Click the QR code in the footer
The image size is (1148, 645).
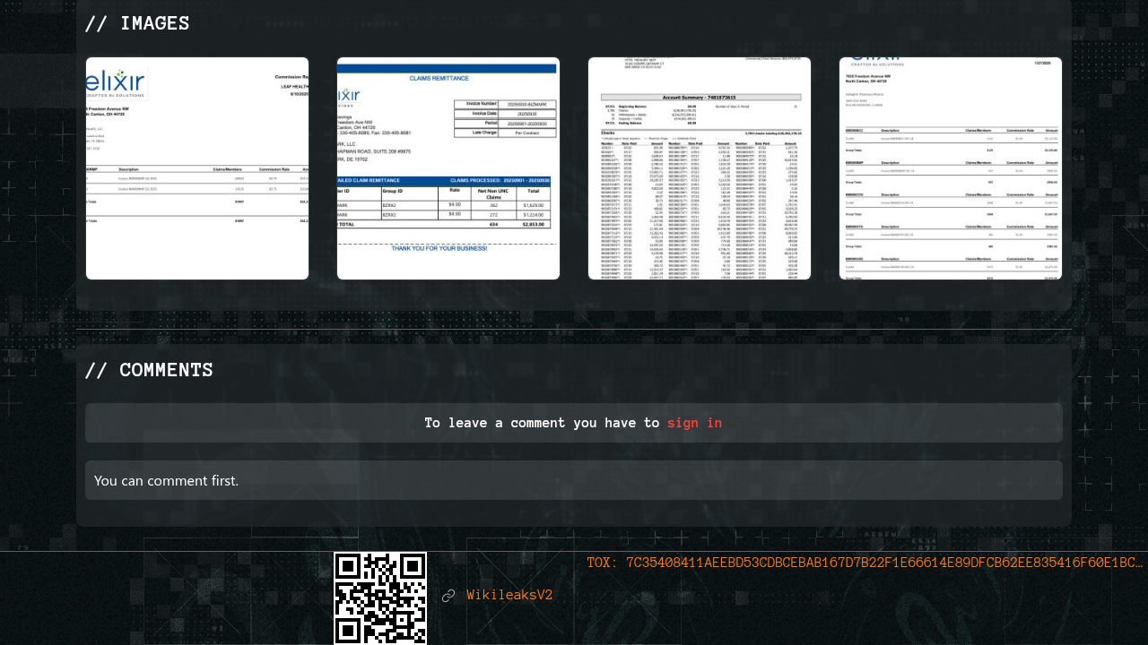pyautogui.click(x=380, y=598)
